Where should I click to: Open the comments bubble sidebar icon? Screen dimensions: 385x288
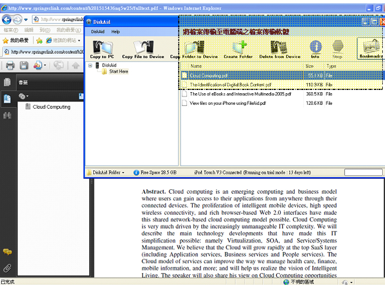tap(7, 252)
